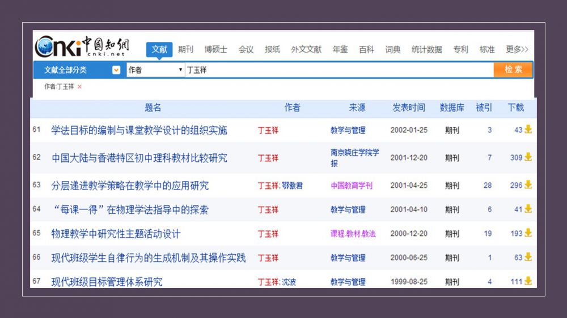This screenshot has width=567, height=318.
Task: Click the CNKI logo
Action: pyautogui.click(x=82, y=47)
